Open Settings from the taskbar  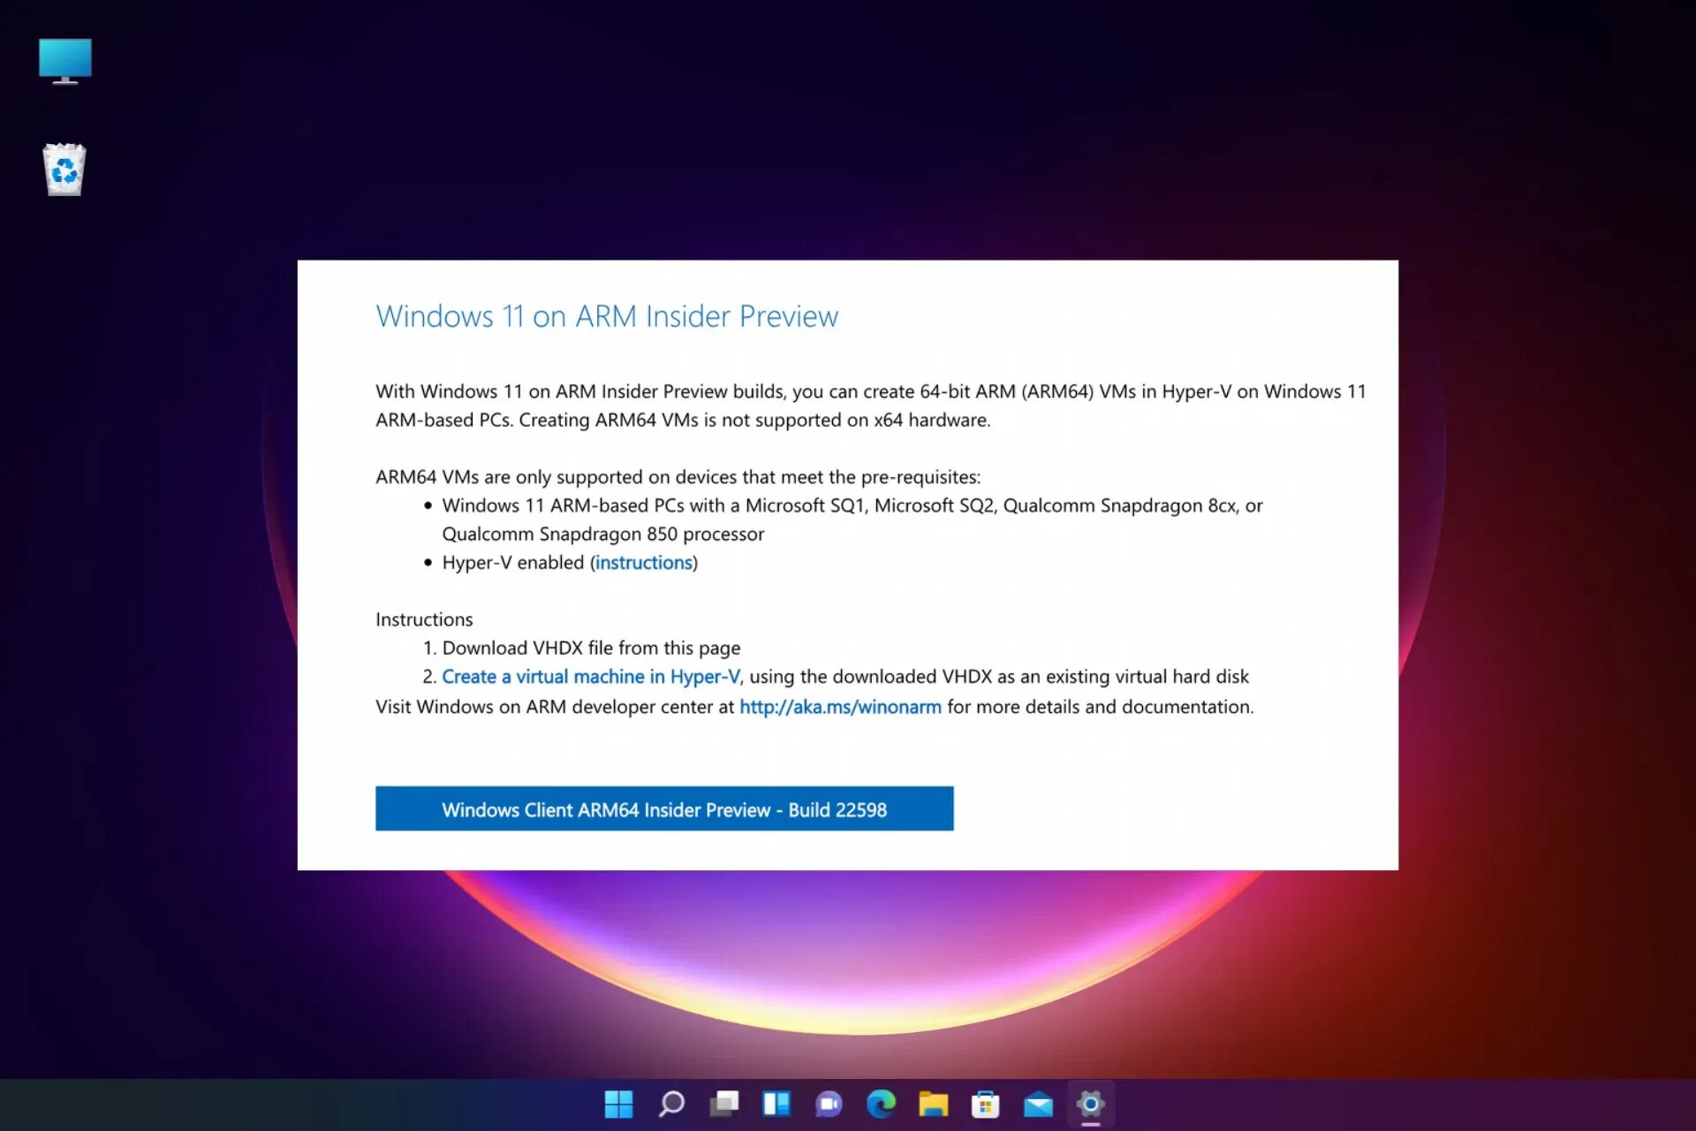(1090, 1104)
